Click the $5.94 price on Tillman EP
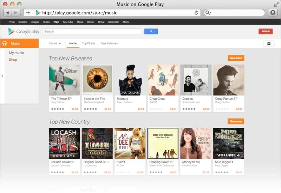 [x=75, y=109]
